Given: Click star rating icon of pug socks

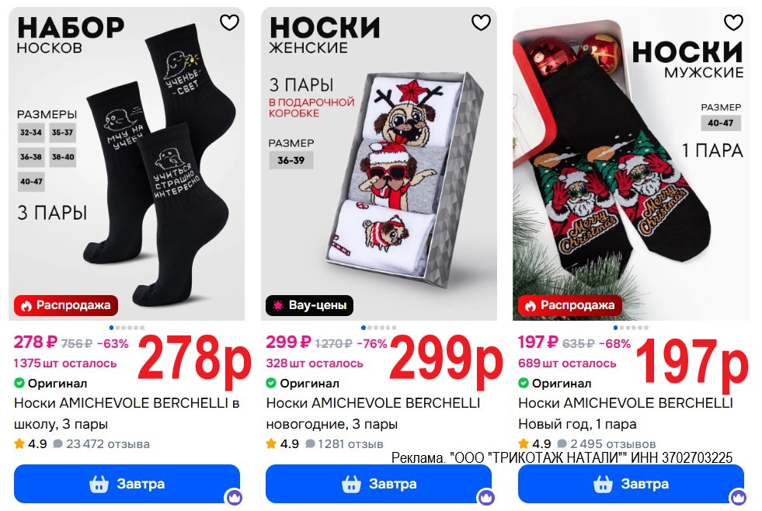Looking at the screenshot, I should 271,443.
